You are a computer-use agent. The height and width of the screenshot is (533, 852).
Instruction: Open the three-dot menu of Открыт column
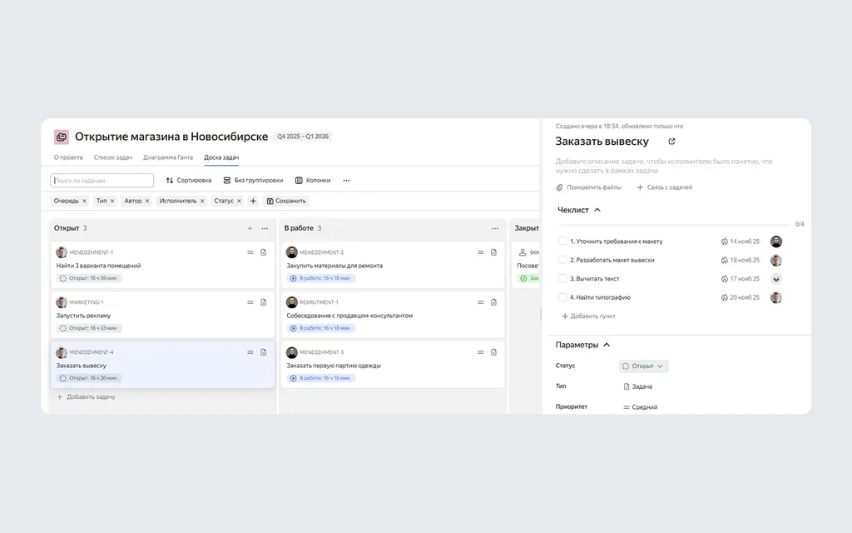[265, 228]
